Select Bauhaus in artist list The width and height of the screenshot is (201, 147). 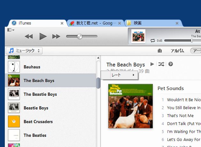pos(50,67)
